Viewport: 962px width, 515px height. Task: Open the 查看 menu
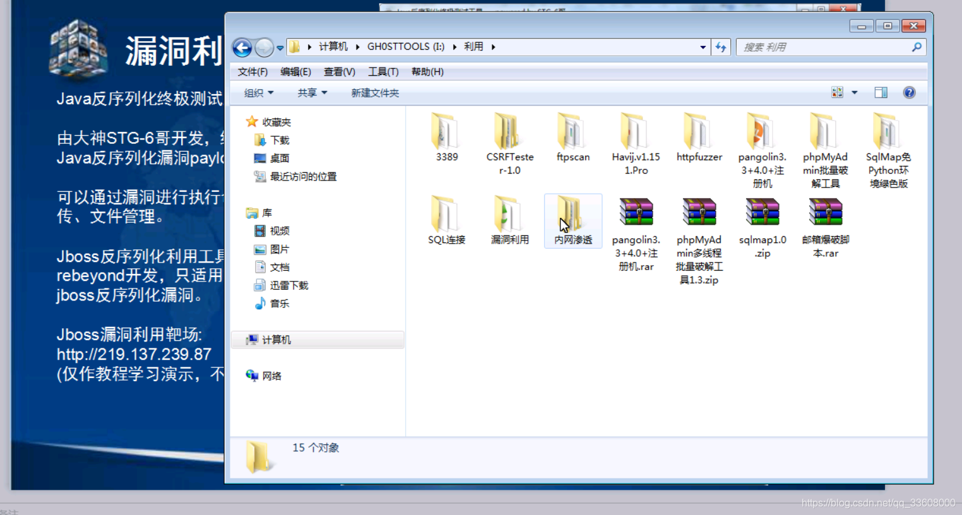(x=339, y=71)
